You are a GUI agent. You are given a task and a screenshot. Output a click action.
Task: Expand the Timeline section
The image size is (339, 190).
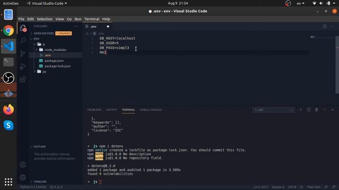click(x=56, y=182)
